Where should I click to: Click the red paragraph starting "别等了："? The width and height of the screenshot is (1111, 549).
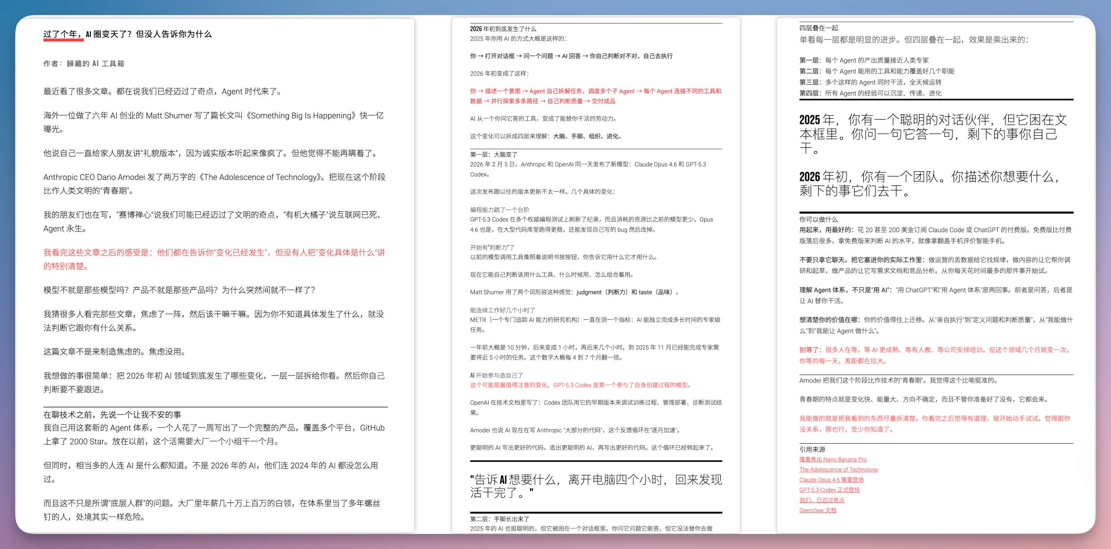coord(936,355)
